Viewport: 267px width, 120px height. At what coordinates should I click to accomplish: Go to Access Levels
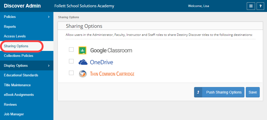26,36
